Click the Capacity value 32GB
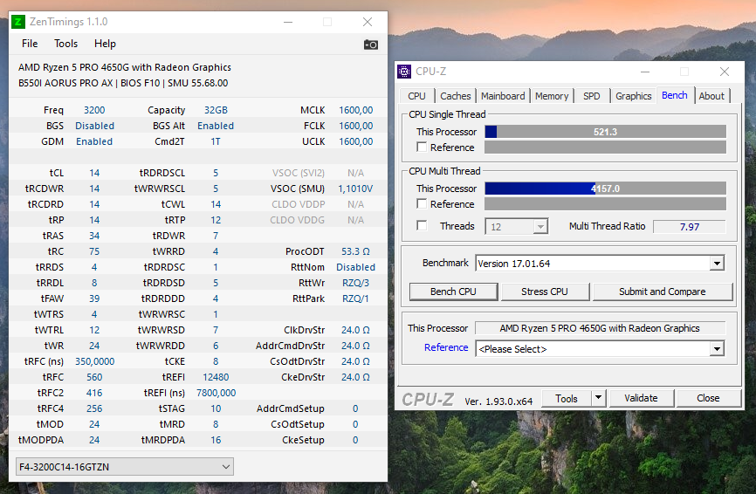This screenshot has width=756, height=494. pos(216,110)
